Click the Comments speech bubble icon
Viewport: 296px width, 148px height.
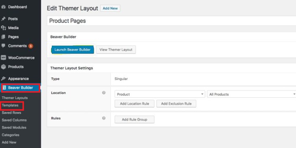click(3, 46)
